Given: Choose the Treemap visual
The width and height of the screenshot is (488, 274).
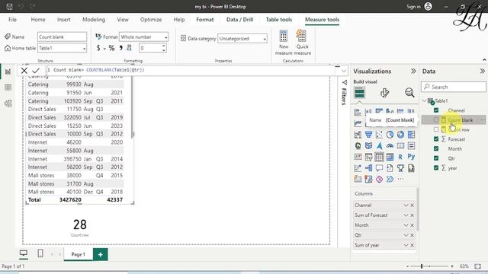Looking at the screenshot, I should pyautogui.click(x=411, y=135).
